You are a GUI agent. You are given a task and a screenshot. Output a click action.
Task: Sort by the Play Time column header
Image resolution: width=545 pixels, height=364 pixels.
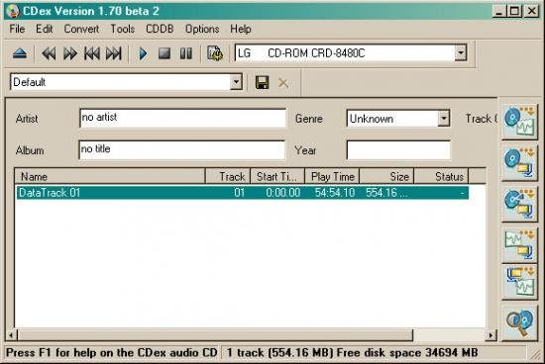332,177
